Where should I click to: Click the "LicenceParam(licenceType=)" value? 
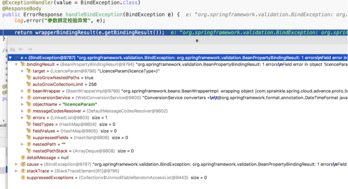129,71
